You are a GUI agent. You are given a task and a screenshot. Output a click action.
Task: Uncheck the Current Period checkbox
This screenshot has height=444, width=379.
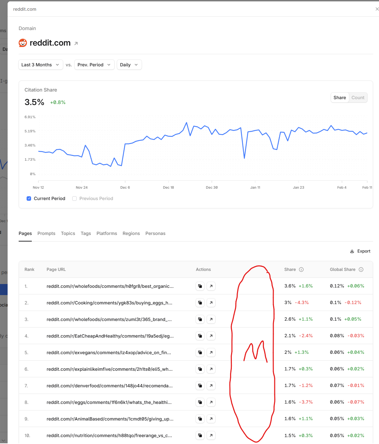(x=29, y=198)
